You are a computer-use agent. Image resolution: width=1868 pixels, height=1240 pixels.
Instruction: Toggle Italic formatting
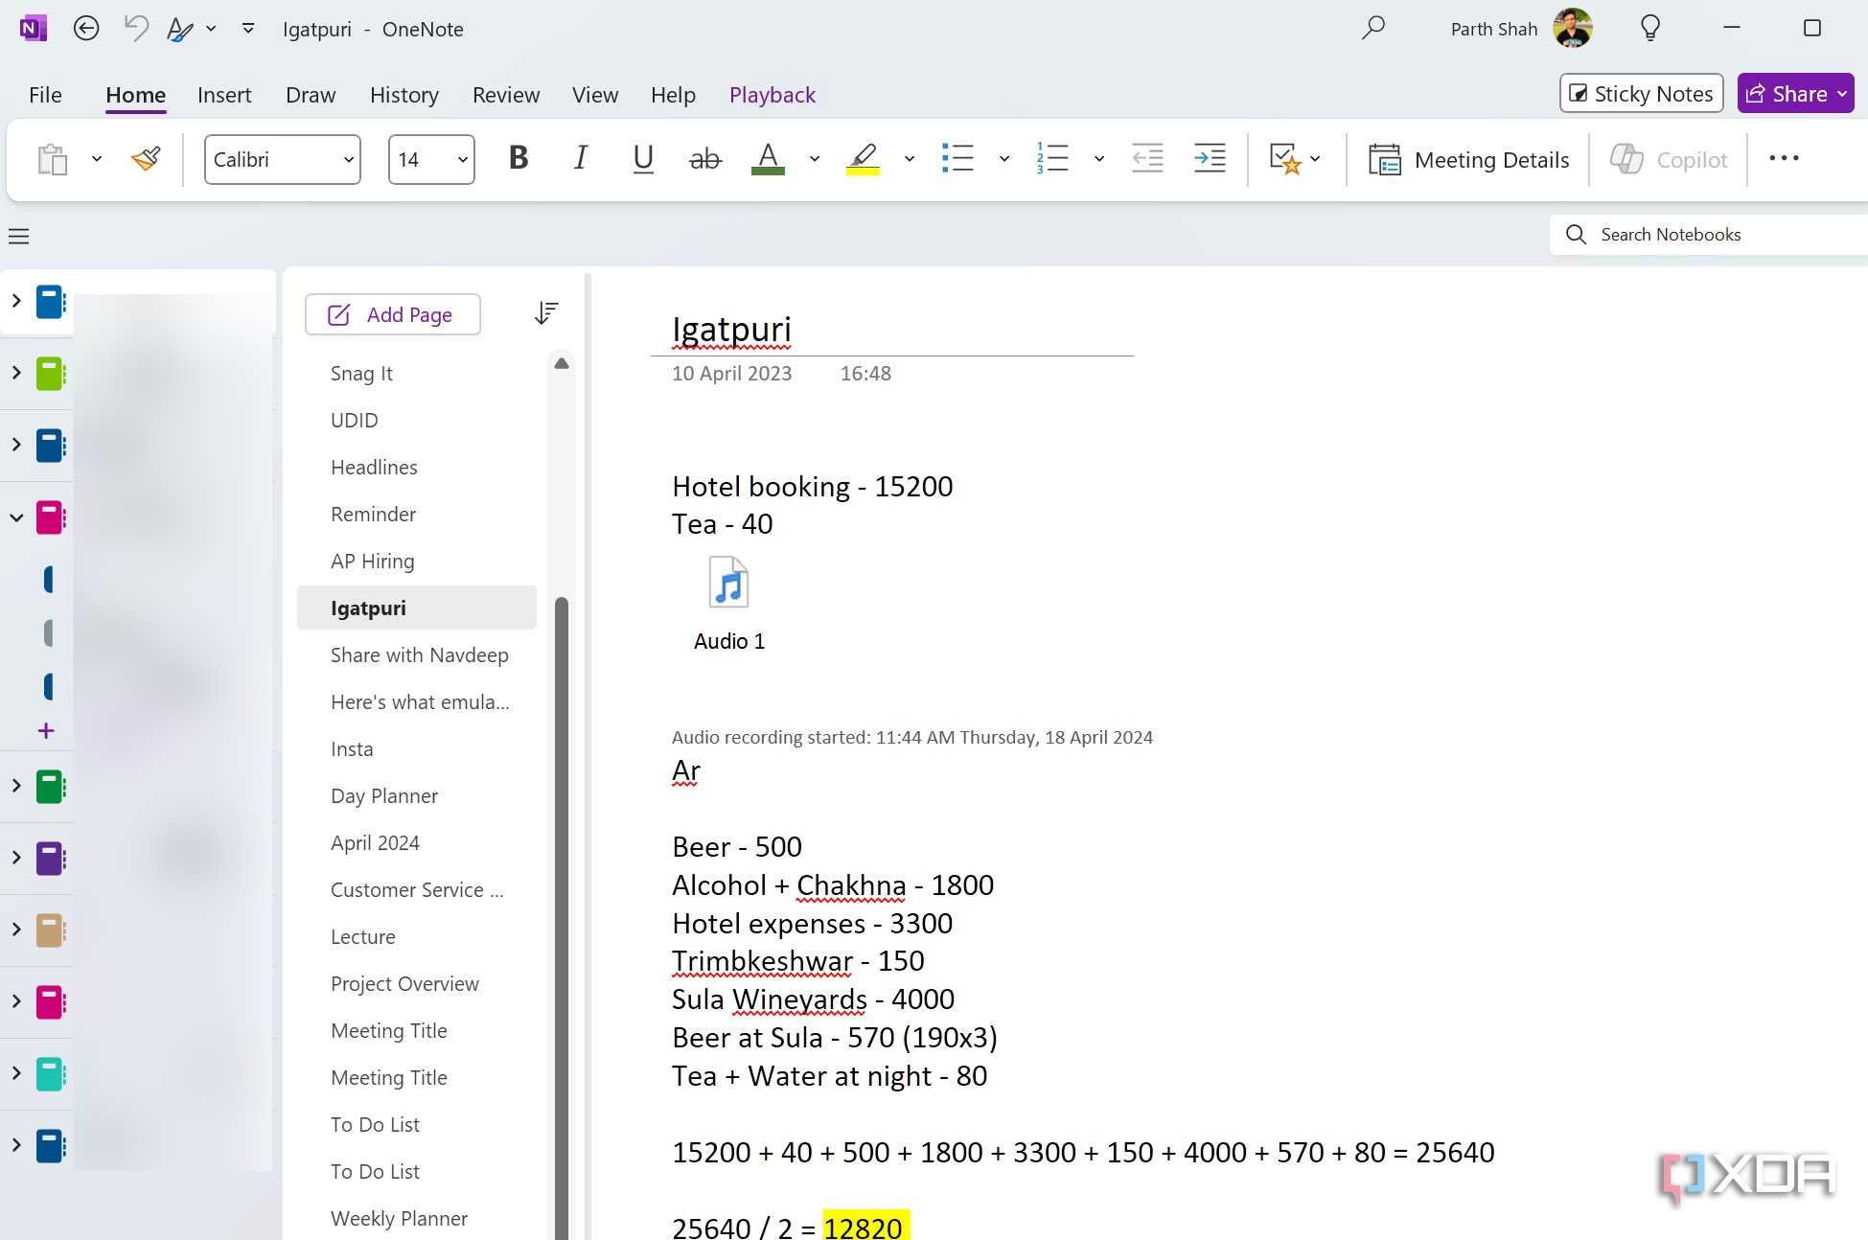[580, 158]
